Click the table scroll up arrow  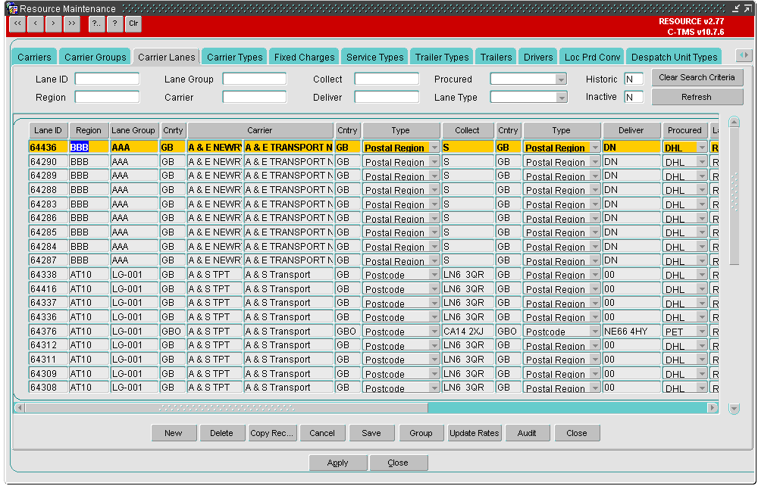(734, 122)
